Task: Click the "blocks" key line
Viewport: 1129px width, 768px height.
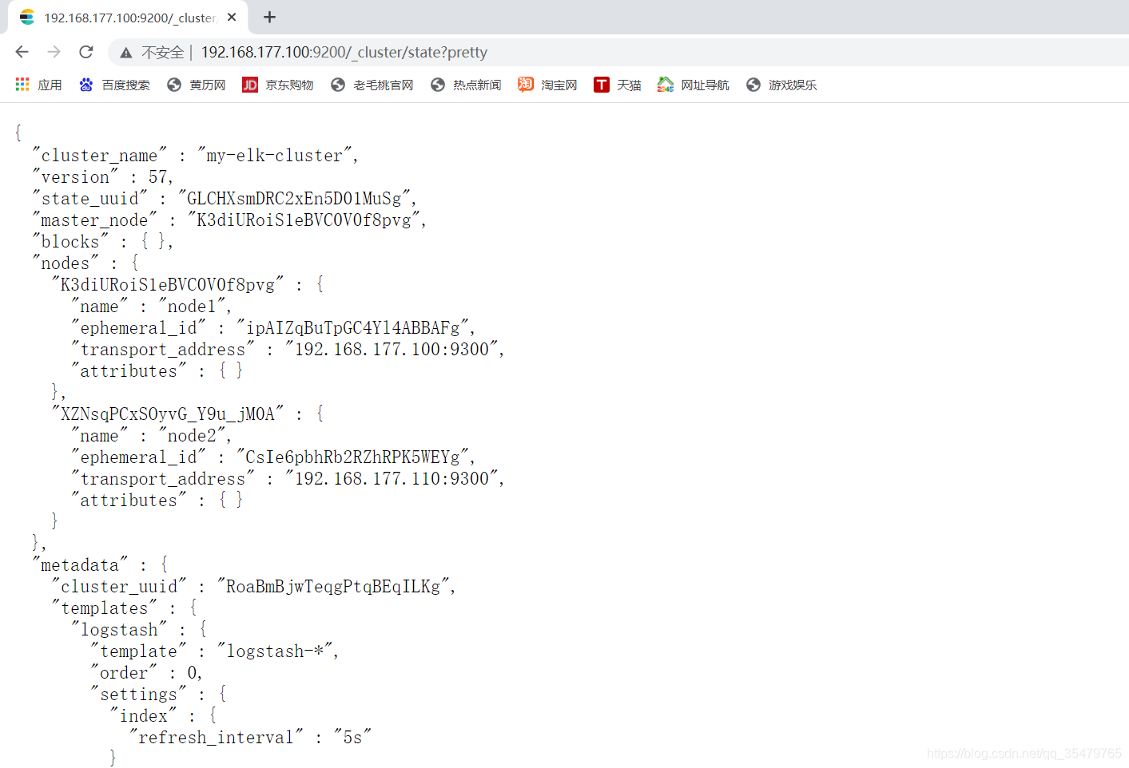Action: 102,241
